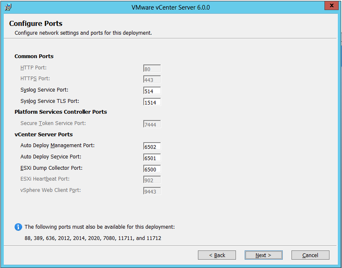
Task: Select the Syslog Service Port field
Action: [x=152, y=91]
